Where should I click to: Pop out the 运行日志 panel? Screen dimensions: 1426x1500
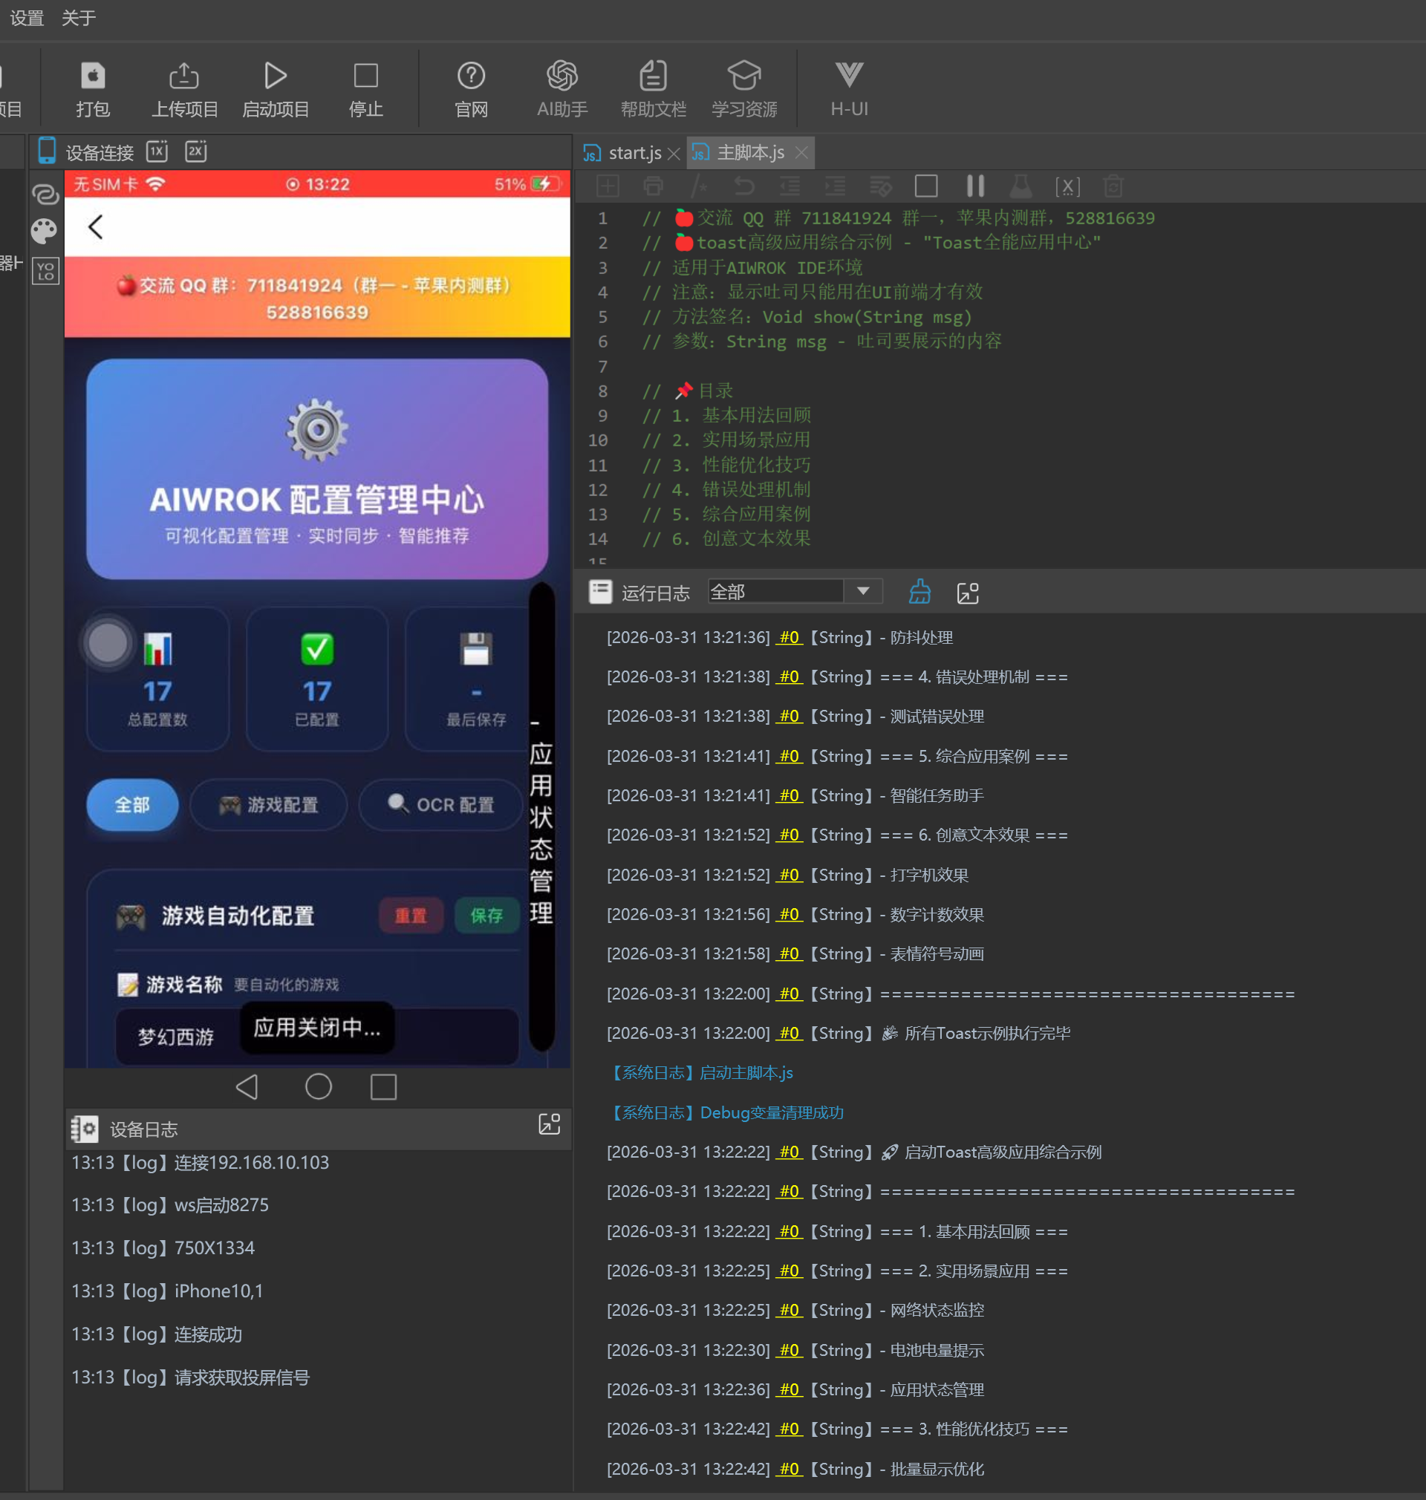(968, 593)
